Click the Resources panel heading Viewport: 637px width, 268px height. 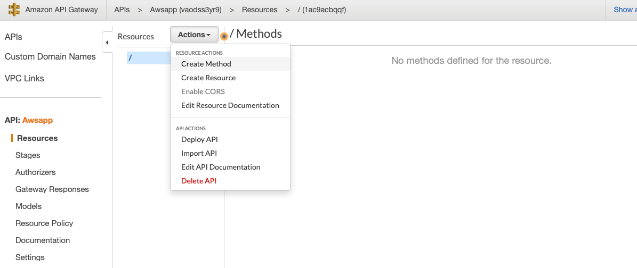tap(136, 37)
